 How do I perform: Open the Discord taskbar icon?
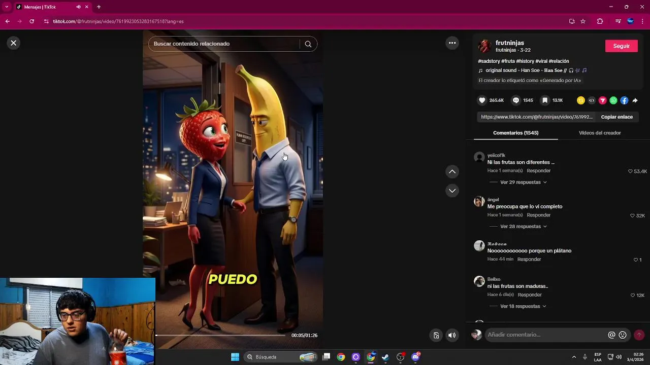click(415, 357)
